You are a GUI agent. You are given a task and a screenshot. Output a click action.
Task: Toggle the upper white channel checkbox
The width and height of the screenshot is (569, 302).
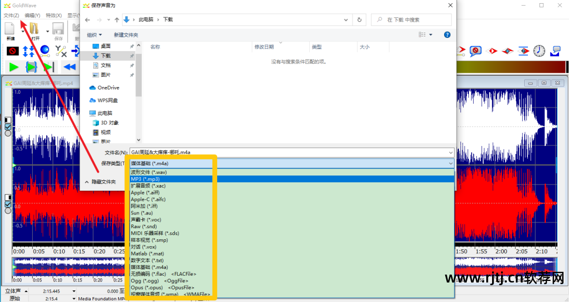(8, 127)
